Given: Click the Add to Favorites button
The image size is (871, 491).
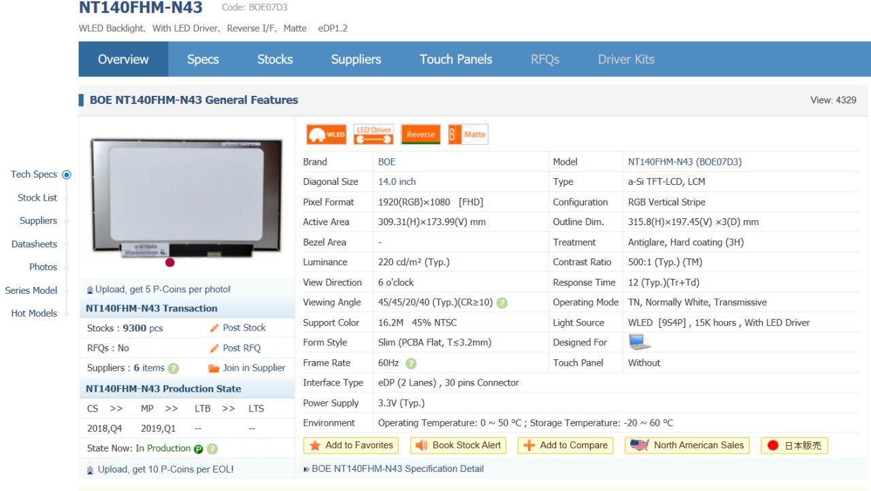Looking at the screenshot, I should [351, 445].
